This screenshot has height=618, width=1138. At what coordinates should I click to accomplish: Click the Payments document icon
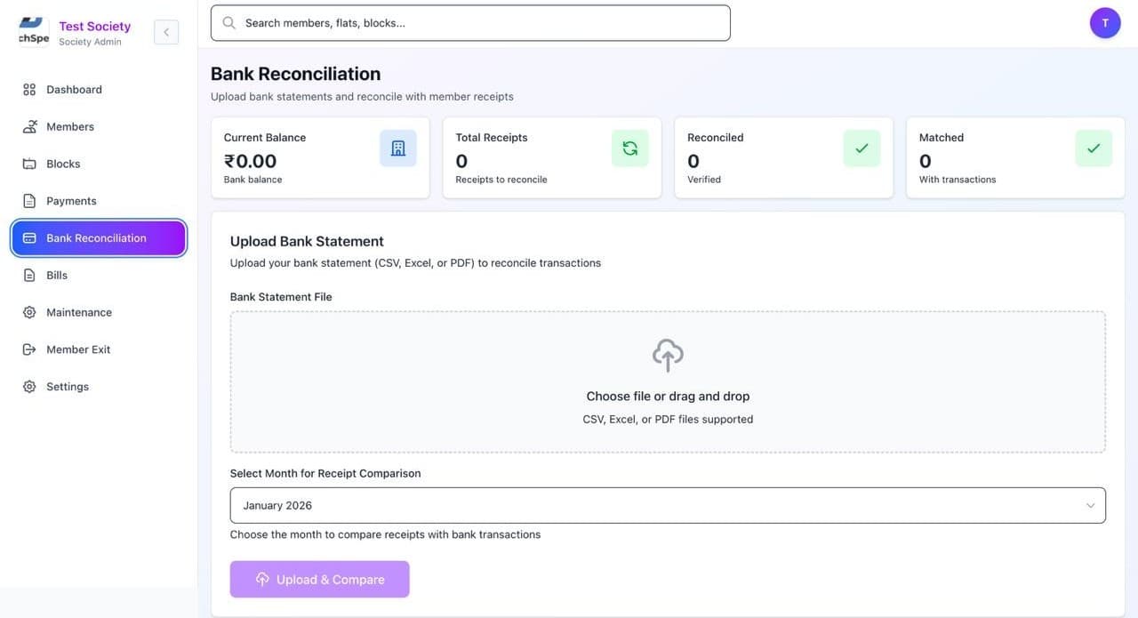tap(29, 201)
